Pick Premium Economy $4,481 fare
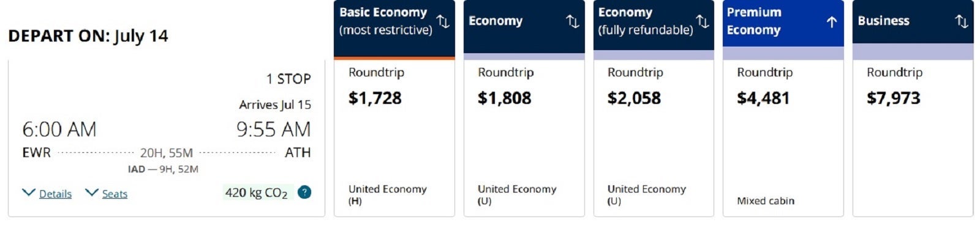 point(783,138)
